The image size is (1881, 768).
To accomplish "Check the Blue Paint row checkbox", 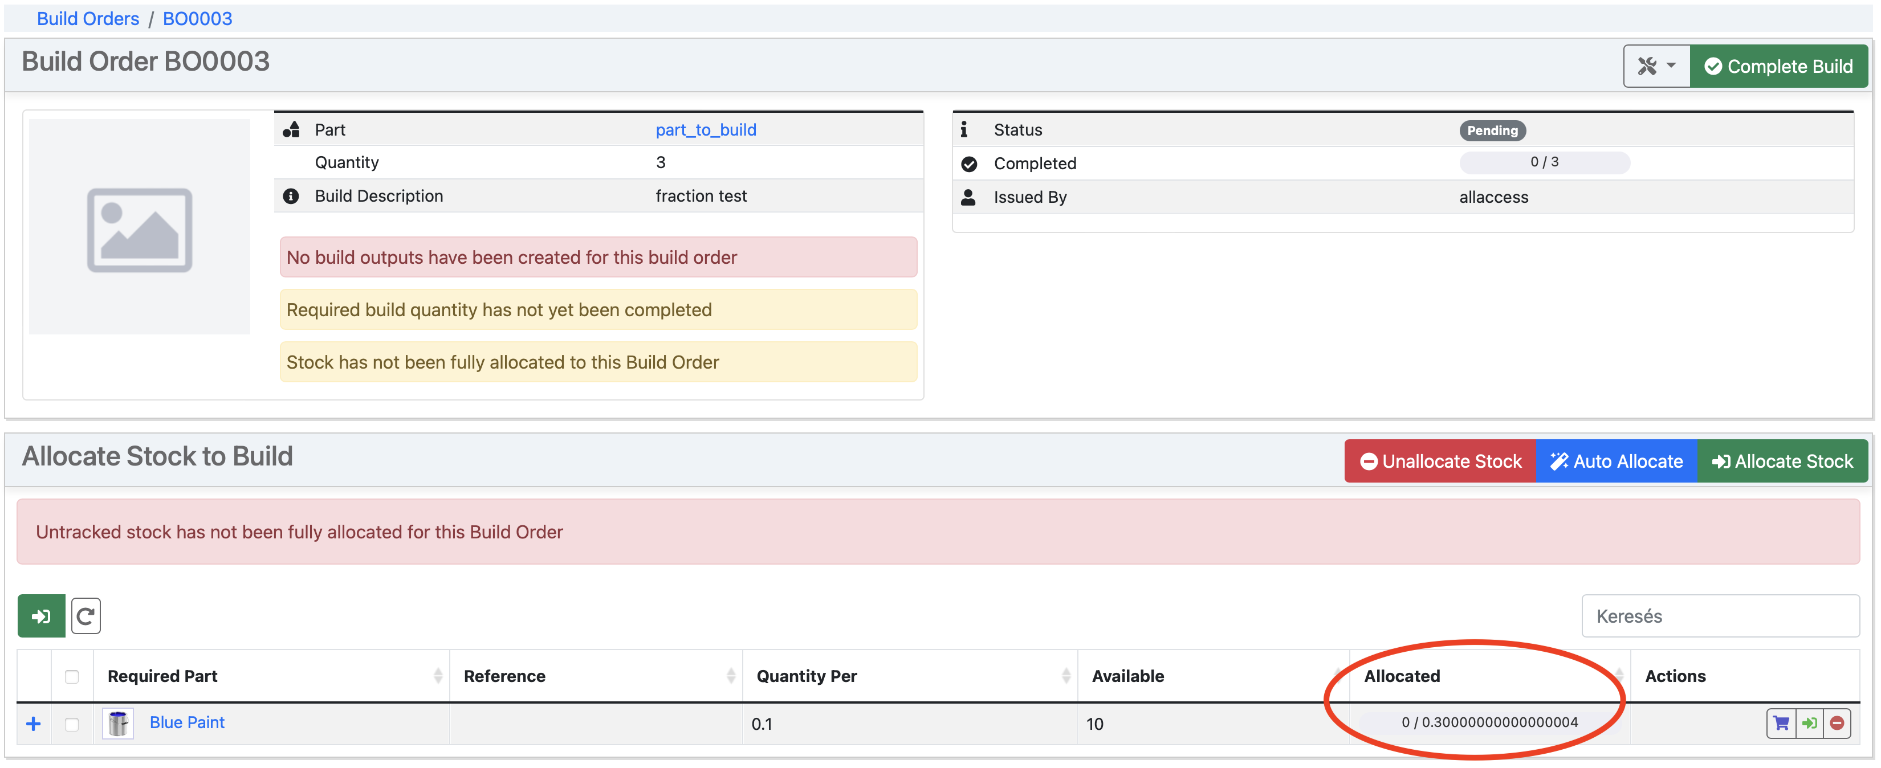I will point(72,724).
